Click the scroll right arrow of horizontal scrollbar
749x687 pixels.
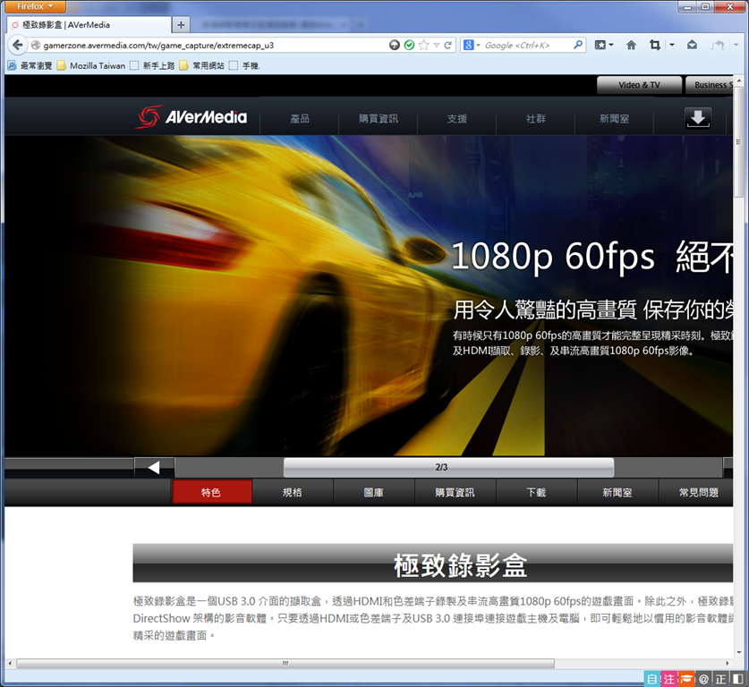(x=728, y=663)
